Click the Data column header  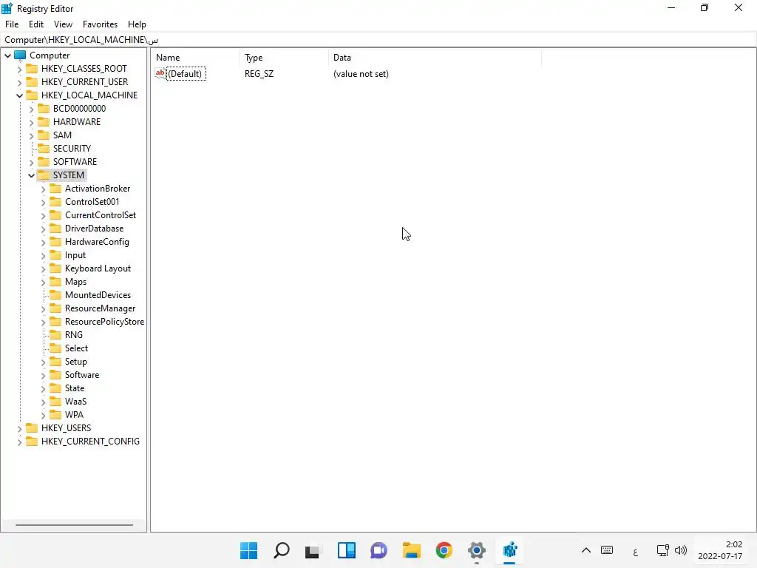[435, 58]
